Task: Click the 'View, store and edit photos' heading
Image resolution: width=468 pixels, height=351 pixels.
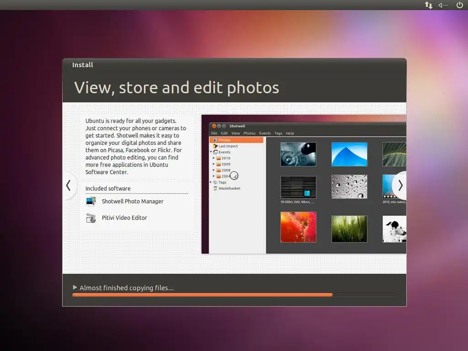Action: 176,88
